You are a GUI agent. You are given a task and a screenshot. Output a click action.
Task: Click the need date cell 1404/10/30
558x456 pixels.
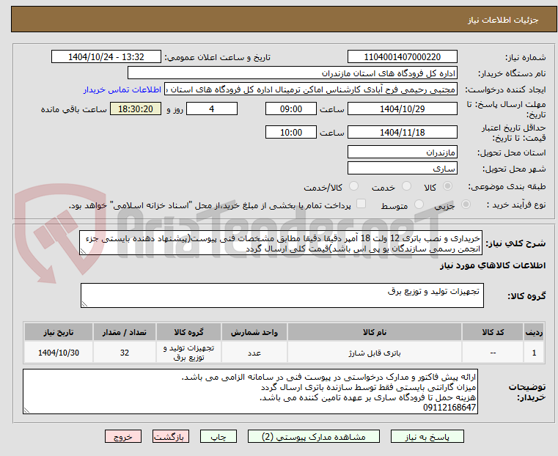coord(59,353)
